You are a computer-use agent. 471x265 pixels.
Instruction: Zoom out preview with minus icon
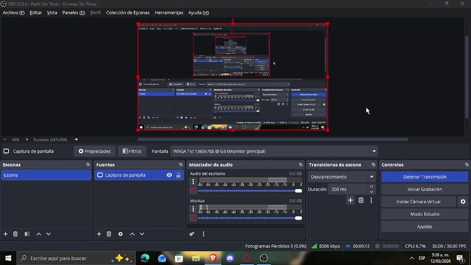point(5,140)
